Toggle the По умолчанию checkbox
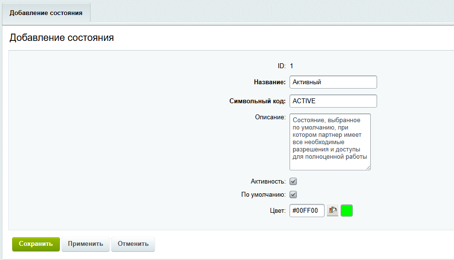This screenshot has height=260, width=454. pyautogui.click(x=293, y=195)
